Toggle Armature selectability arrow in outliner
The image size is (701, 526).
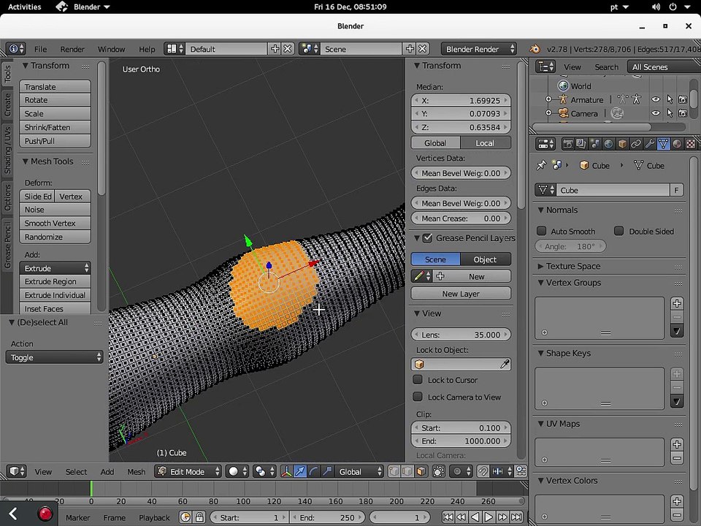pos(670,100)
